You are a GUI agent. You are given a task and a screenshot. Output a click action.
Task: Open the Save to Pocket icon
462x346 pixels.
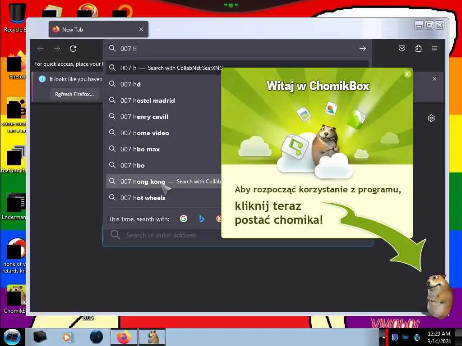[x=402, y=48]
